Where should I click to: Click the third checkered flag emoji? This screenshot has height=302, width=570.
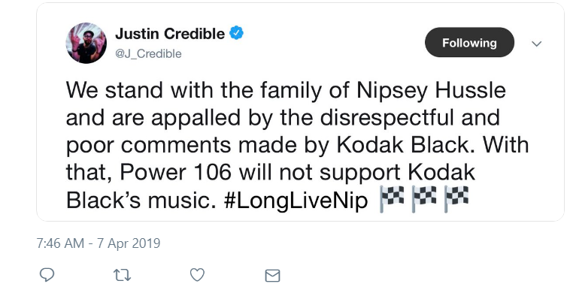tap(456, 199)
